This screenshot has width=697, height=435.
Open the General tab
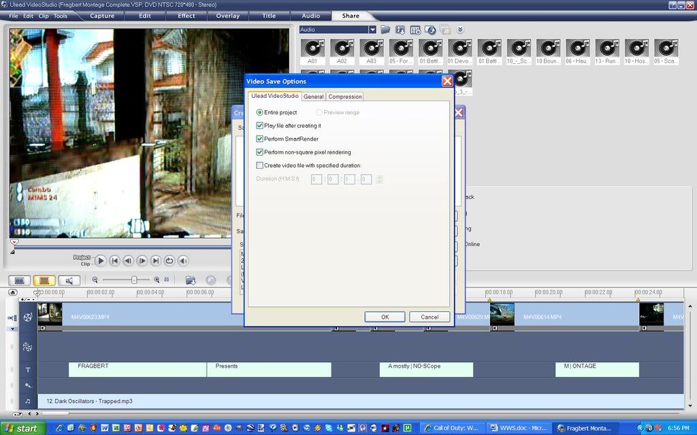pyautogui.click(x=313, y=97)
